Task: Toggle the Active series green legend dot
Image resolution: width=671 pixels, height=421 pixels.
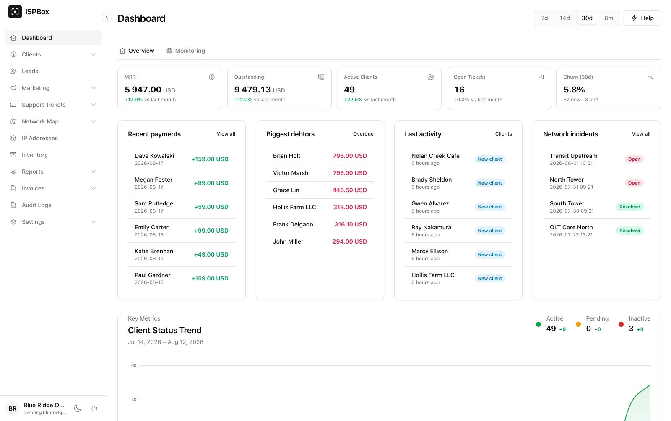Action: (538, 324)
